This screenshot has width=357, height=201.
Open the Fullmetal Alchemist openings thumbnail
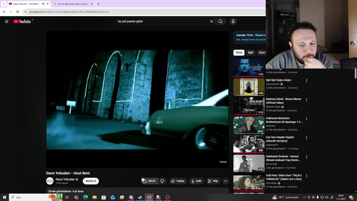pyautogui.click(x=249, y=125)
